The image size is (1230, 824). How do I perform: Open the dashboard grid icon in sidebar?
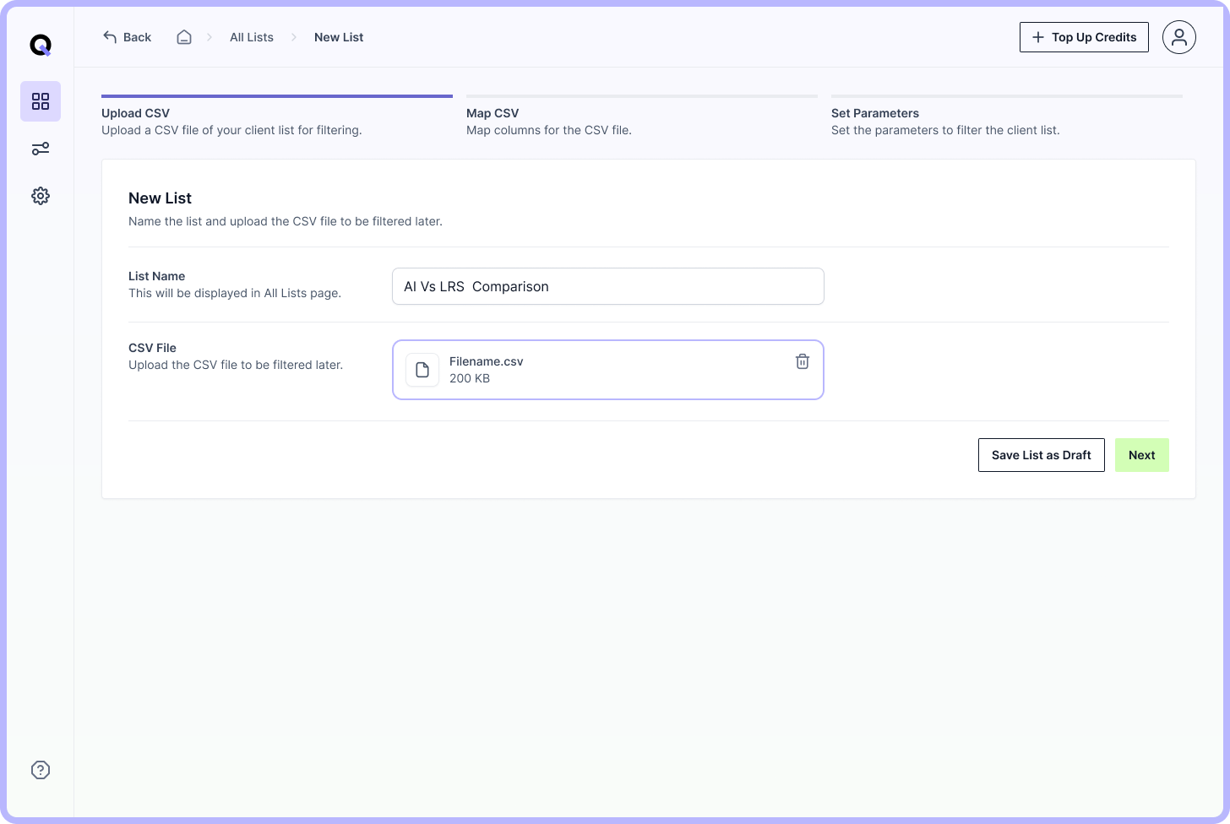point(41,101)
